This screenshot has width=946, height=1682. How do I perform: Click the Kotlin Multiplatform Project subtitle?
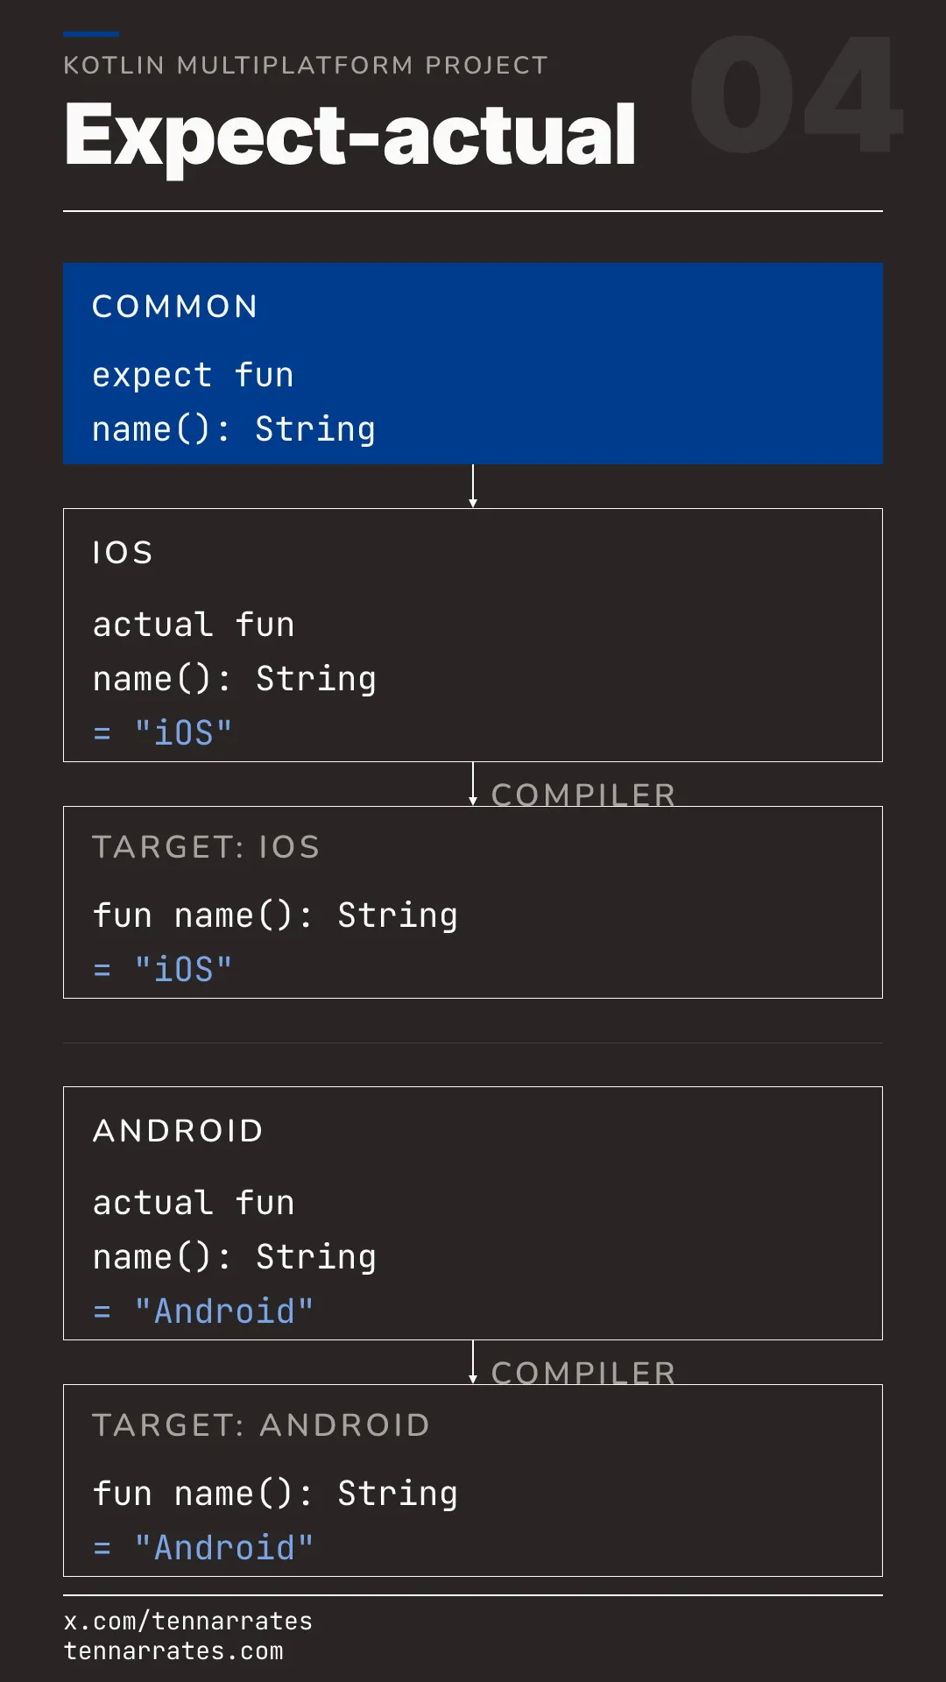coord(306,66)
